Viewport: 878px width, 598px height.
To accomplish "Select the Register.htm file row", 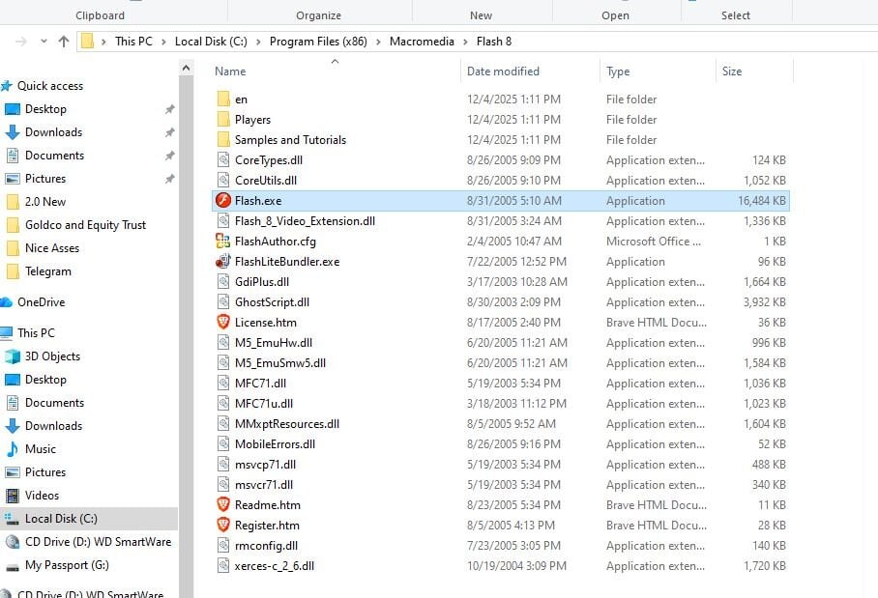I will tap(267, 526).
